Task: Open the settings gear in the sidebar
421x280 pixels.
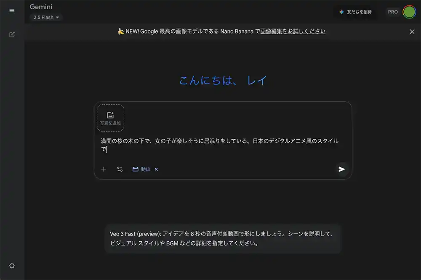Action: [x=12, y=266]
